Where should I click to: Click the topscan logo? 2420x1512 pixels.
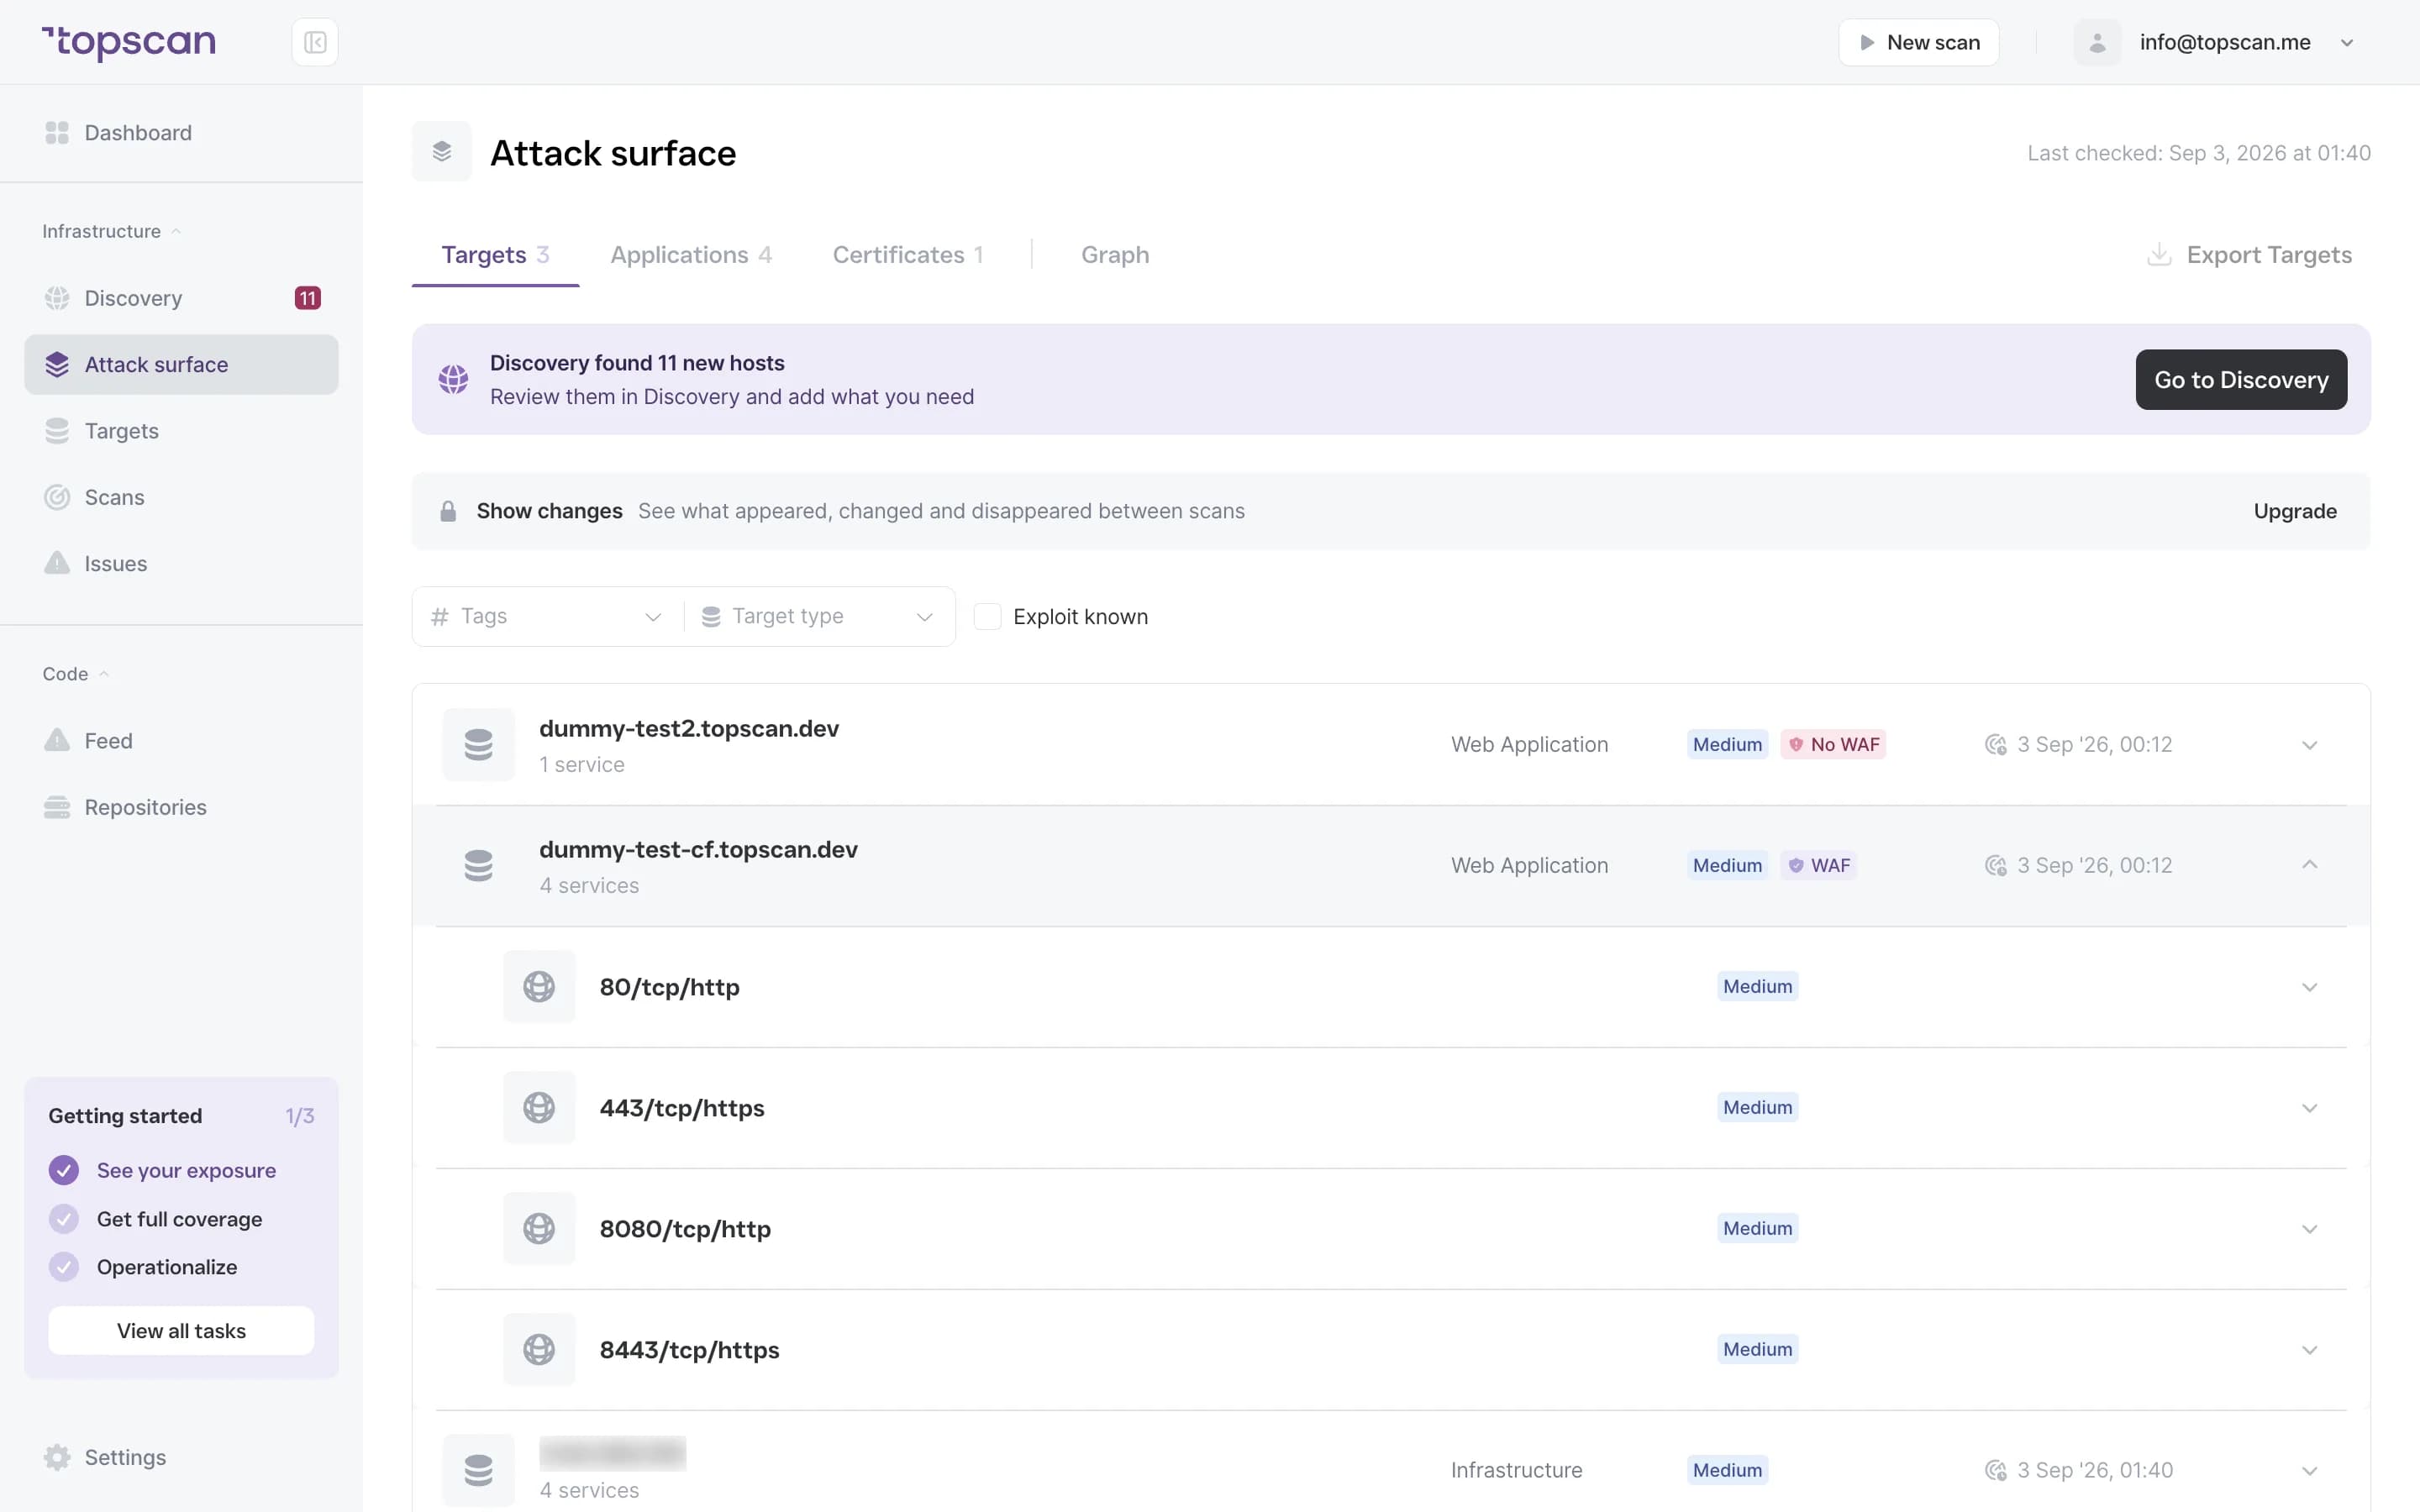[x=129, y=42]
